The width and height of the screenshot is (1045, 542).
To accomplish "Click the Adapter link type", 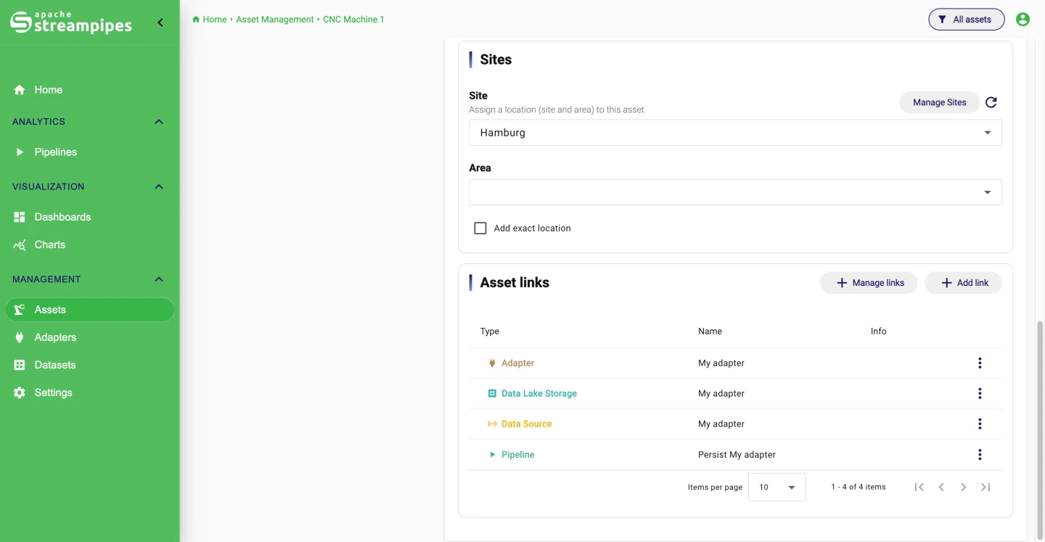I will pyautogui.click(x=518, y=363).
